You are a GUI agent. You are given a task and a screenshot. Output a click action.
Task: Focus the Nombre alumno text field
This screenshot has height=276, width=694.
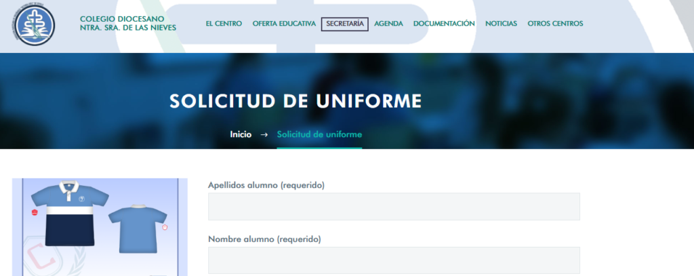pyautogui.click(x=394, y=260)
